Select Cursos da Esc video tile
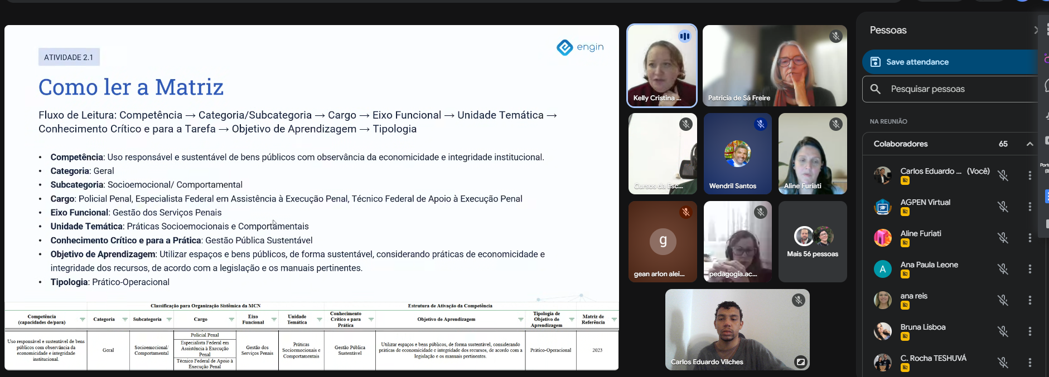This screenshot has width=1049, height=377. coord(663,154)
